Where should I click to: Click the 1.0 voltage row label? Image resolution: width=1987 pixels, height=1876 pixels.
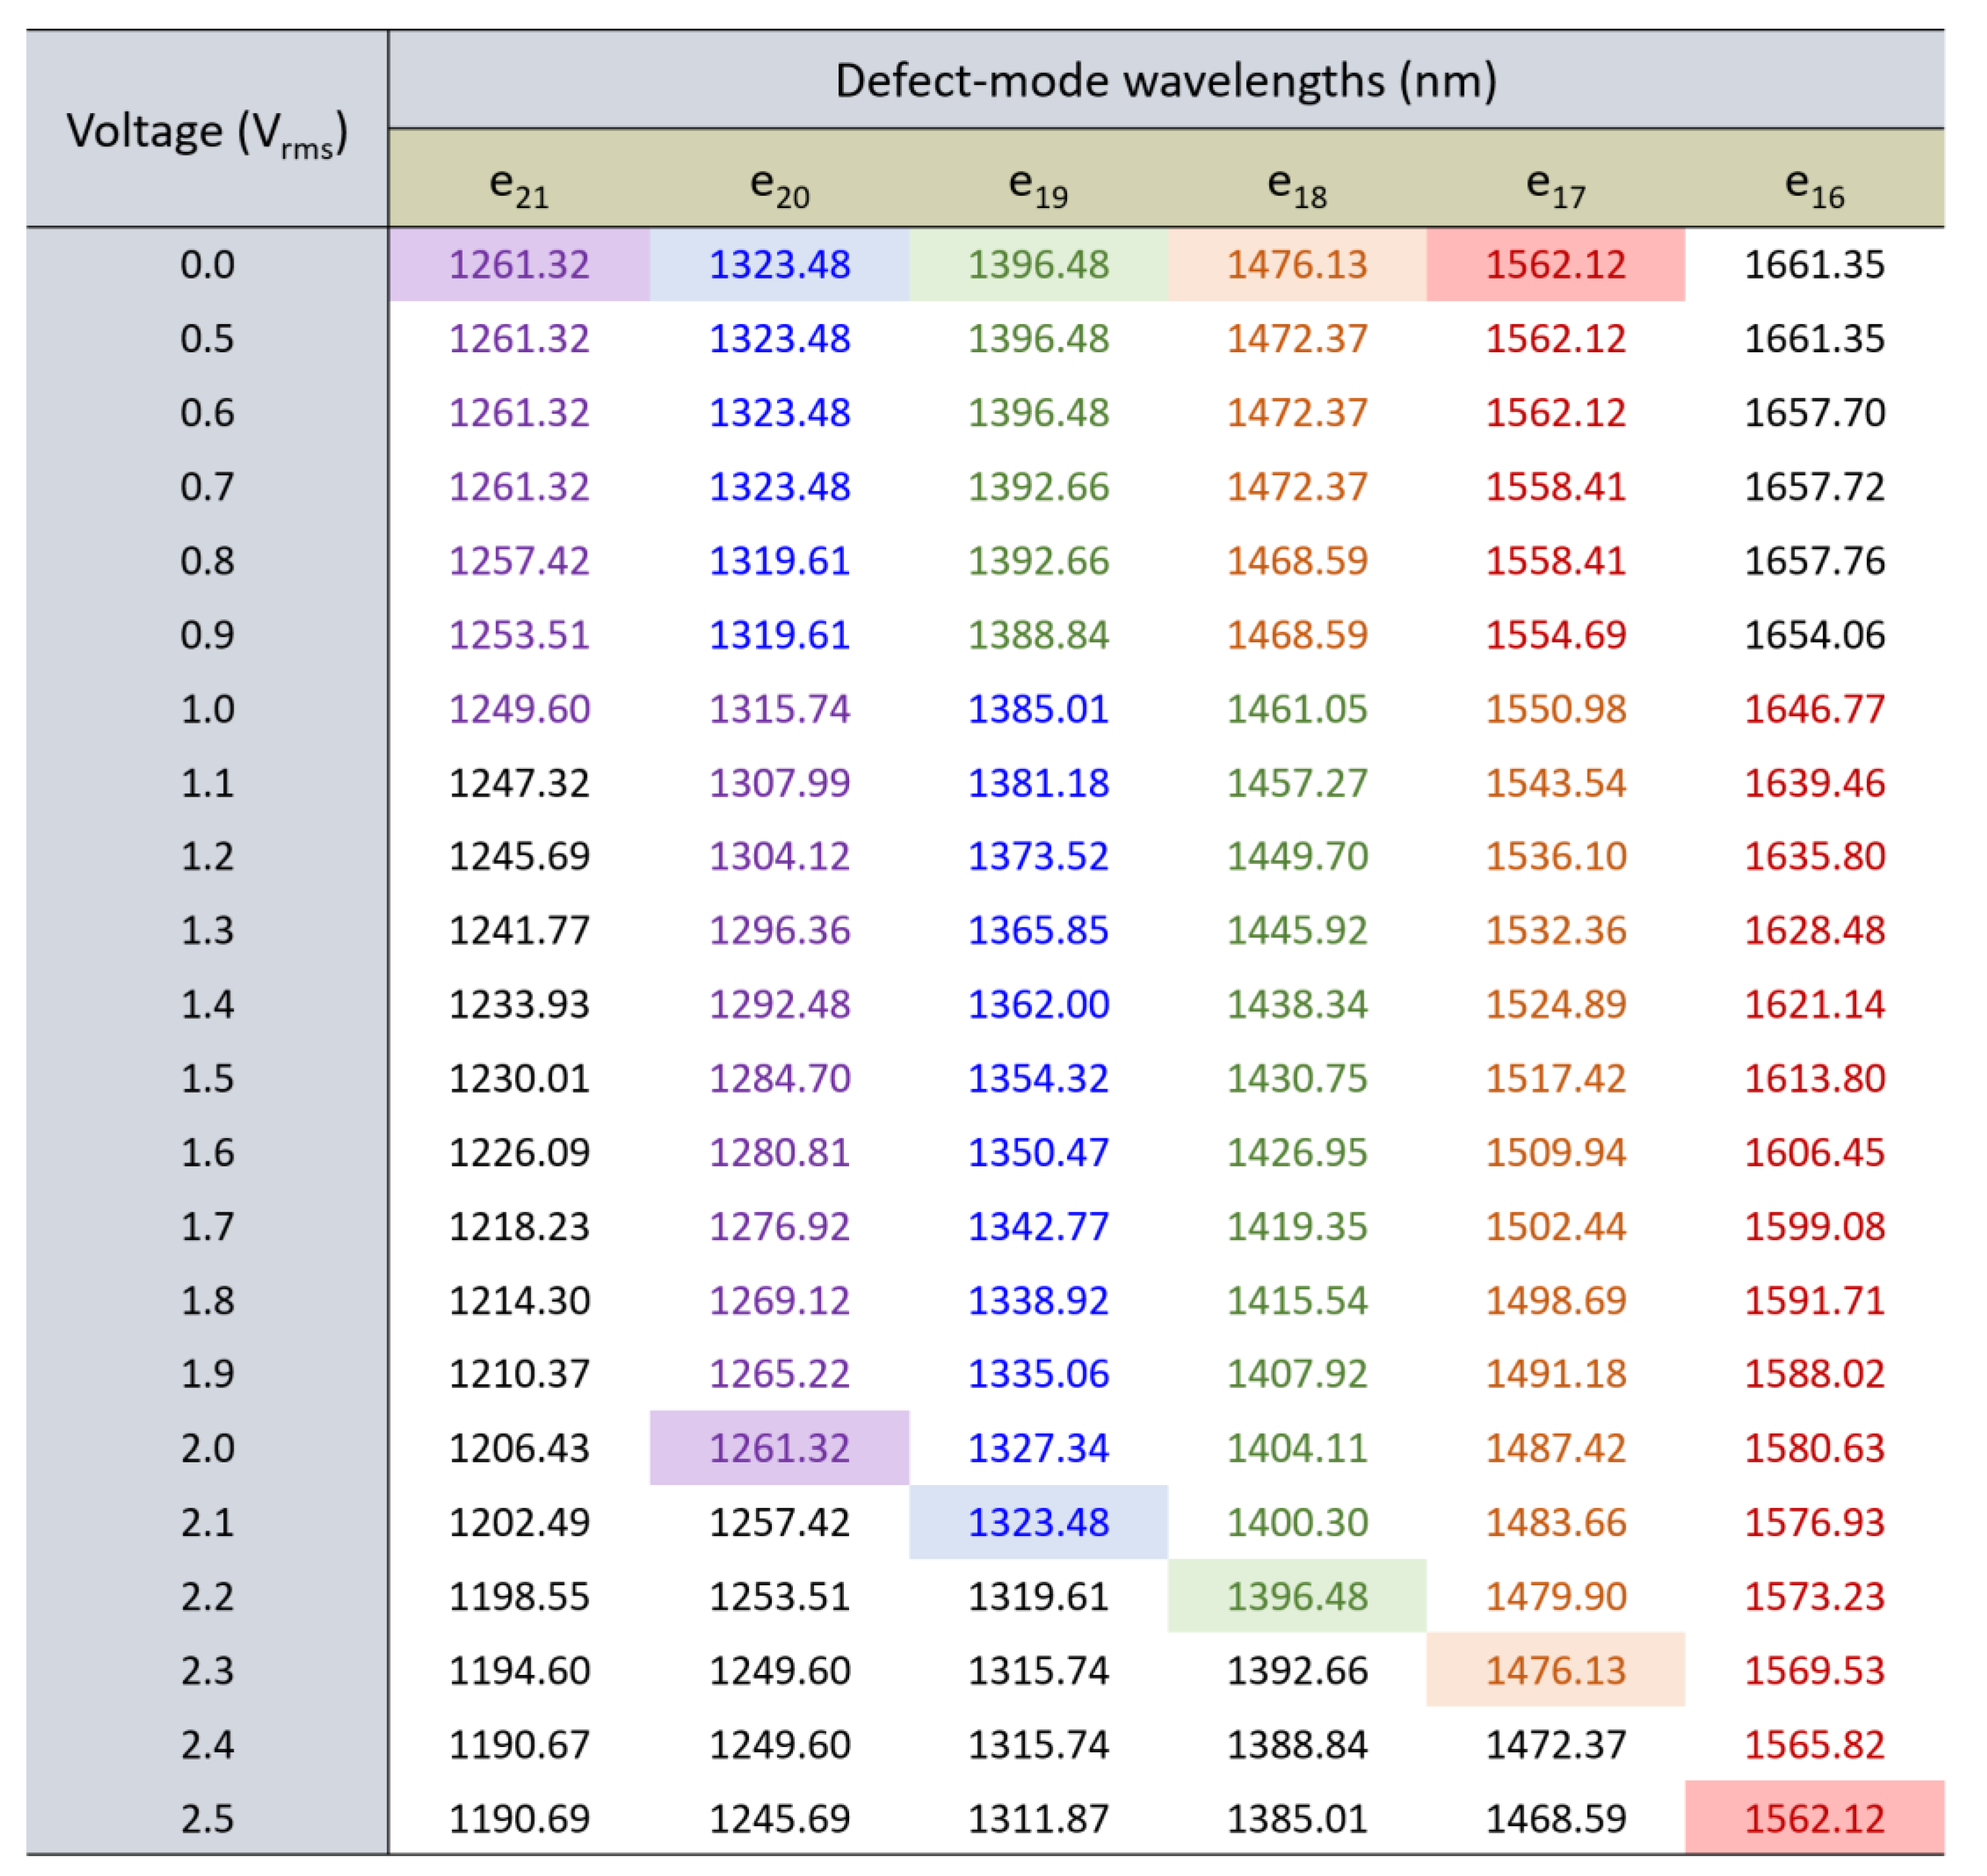[x=207, y=709]
